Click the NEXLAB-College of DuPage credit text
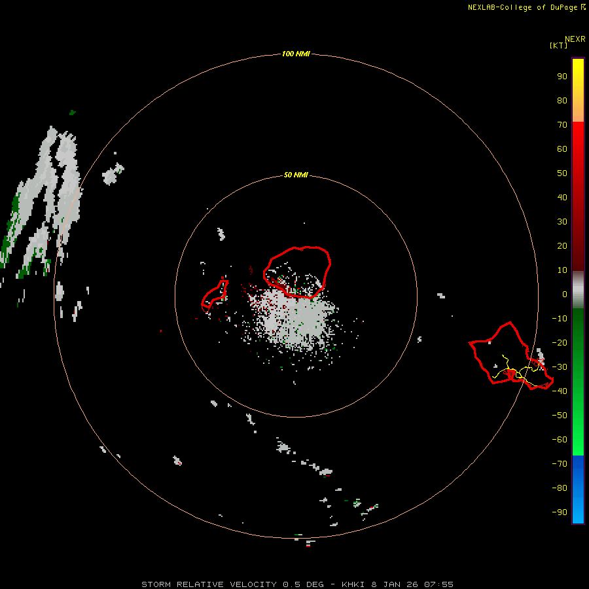 pos(522,7)
